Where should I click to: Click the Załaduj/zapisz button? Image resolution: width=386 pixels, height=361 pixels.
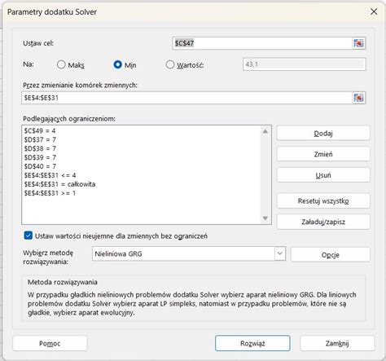pos(323,222)
